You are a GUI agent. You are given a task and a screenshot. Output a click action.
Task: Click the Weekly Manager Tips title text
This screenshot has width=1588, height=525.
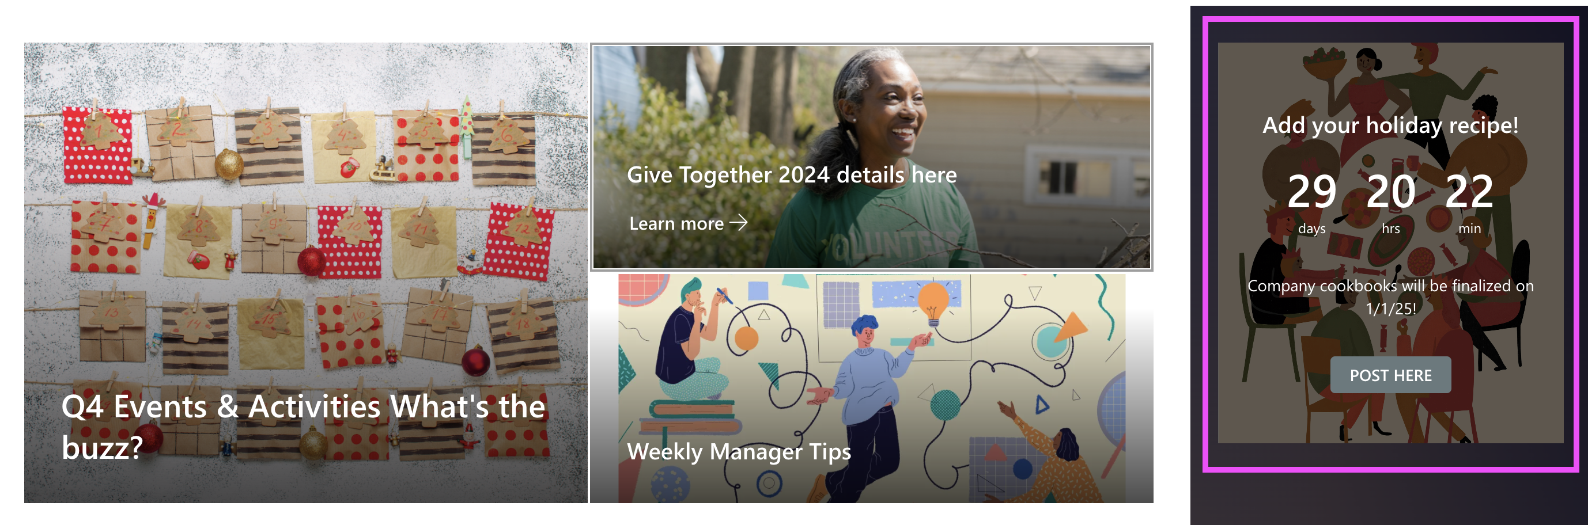coord(739,452)
